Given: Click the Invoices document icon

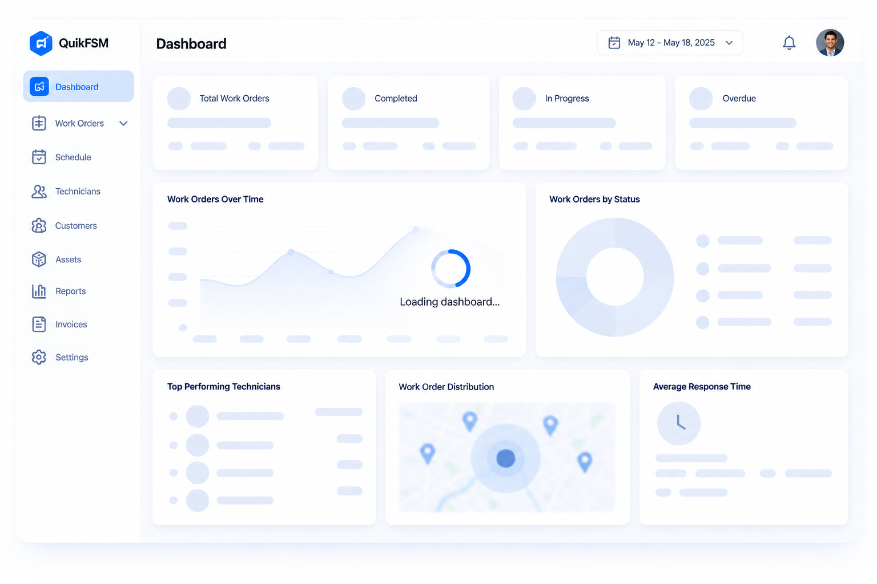Looking at the screenshot, I should [39, 325].
